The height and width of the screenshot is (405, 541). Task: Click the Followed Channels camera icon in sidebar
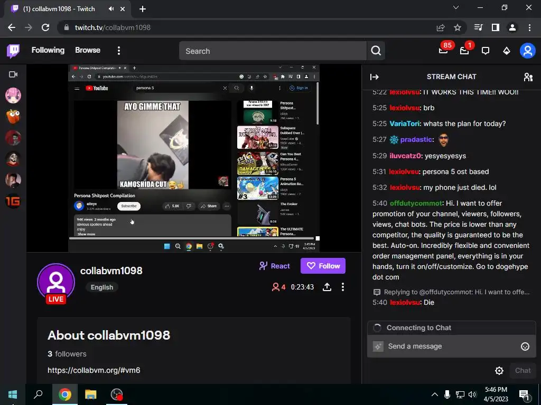click(x=13, y=74)
